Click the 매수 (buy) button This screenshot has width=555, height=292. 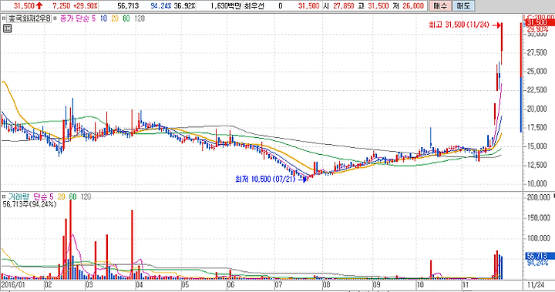[439, 5]
